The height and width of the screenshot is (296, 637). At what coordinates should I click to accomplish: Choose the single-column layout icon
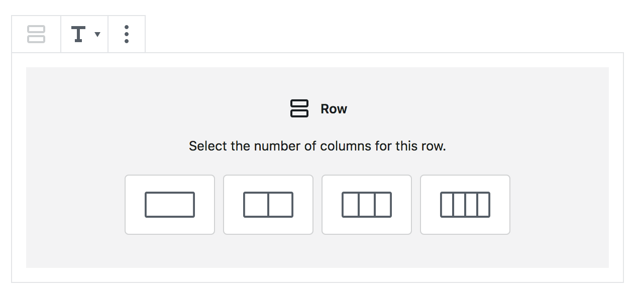point(170,205)
